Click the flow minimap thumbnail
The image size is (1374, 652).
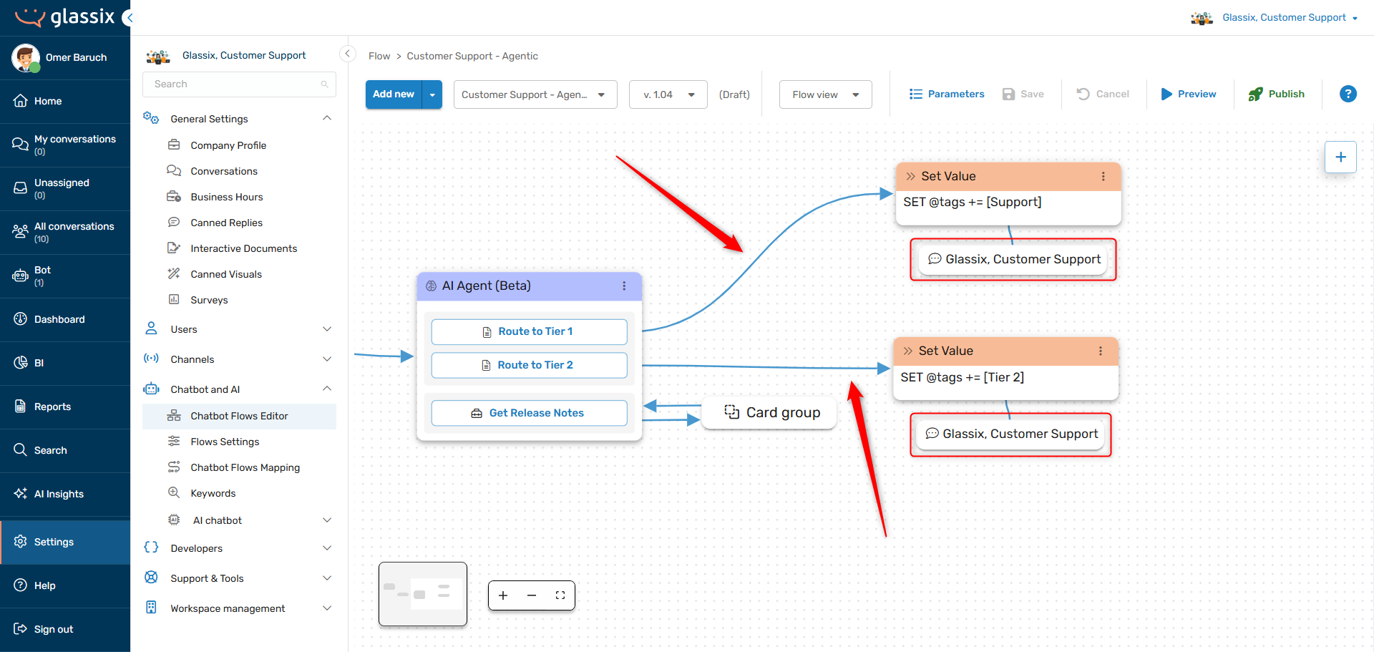pyautogui.click(x=423, y=594)
